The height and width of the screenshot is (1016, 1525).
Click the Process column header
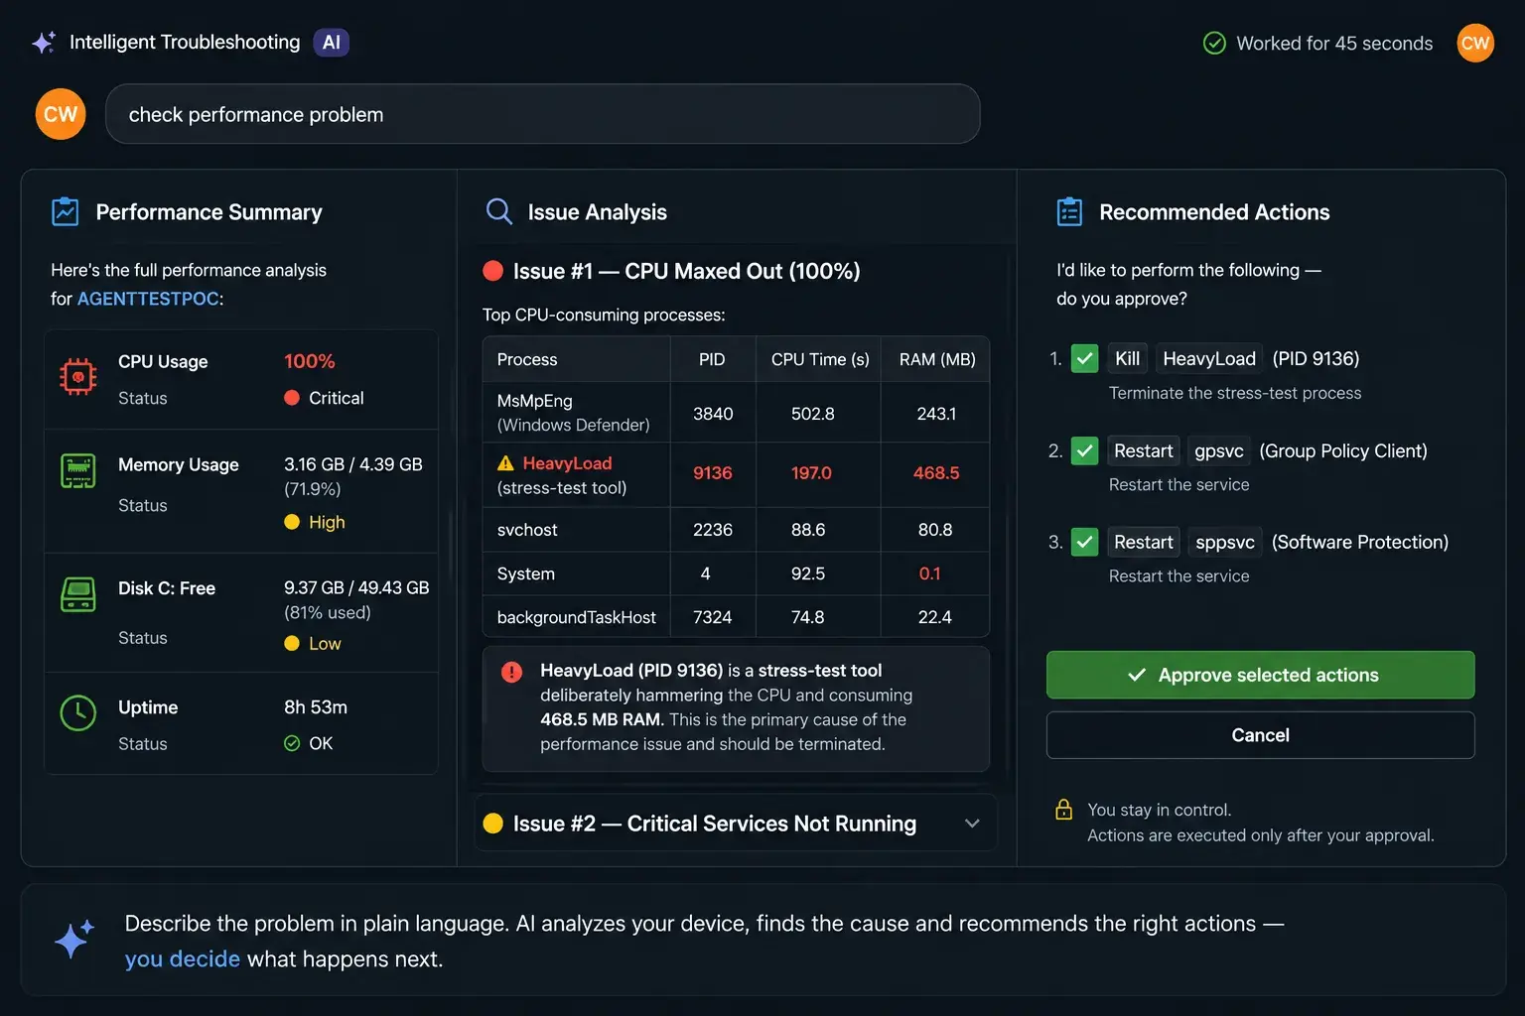(577, 359)
